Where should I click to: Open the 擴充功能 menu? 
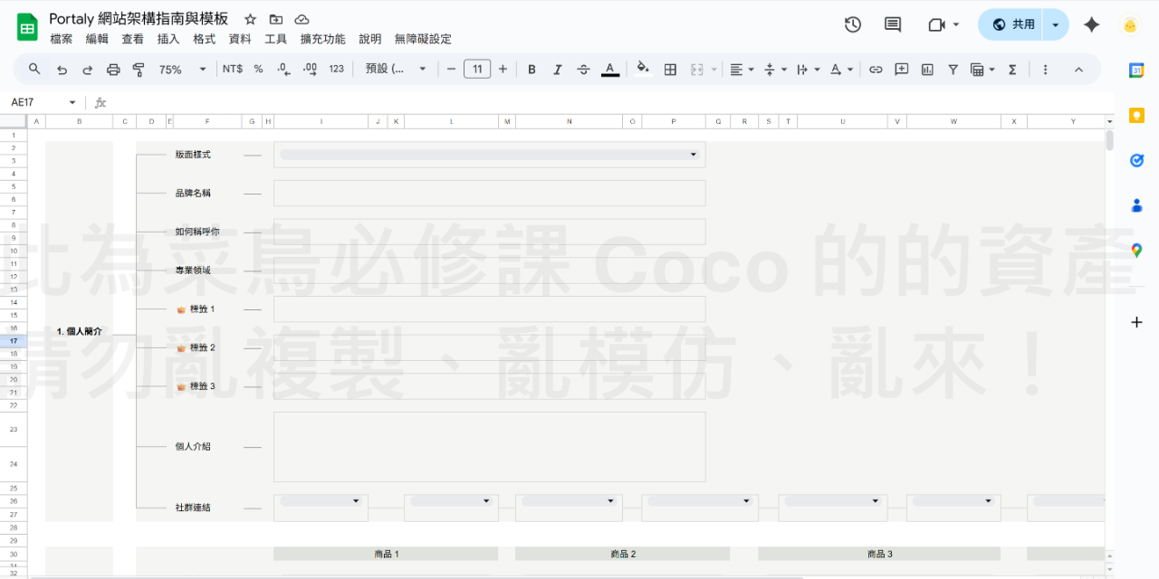[x=323, y=39]
